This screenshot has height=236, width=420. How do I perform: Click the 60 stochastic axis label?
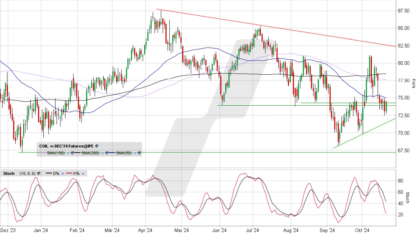[x=400, y=192]
